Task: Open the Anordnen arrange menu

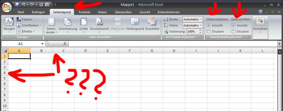Action: [x=260, y=25]
